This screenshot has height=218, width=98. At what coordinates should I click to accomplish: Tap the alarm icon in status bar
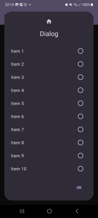pos(66,5)
